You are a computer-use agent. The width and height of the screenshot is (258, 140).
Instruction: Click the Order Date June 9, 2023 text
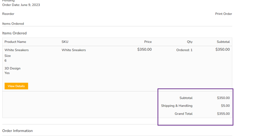pos(21,5)
